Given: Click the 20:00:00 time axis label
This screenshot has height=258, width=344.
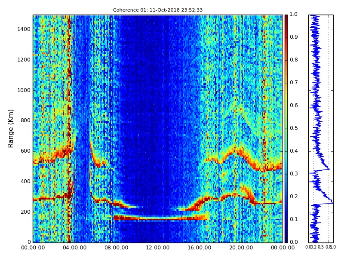Looking at the screenshot, I should 241,248.
